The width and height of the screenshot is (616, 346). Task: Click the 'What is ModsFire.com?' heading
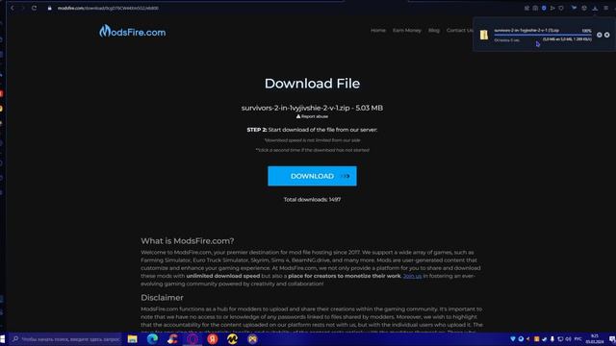[188, 241]
